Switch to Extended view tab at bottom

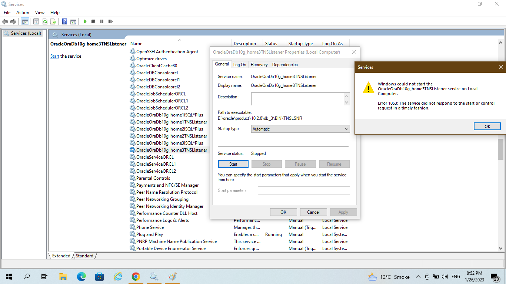61,256
